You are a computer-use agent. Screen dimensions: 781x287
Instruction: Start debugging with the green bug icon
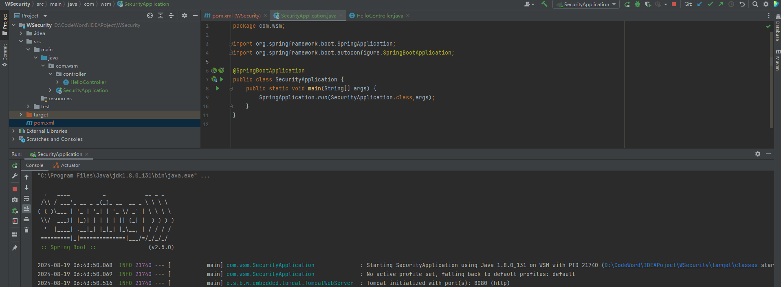pos(638,4)
